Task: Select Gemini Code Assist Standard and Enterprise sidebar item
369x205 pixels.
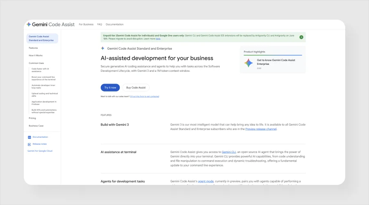Action: point(42,39)
